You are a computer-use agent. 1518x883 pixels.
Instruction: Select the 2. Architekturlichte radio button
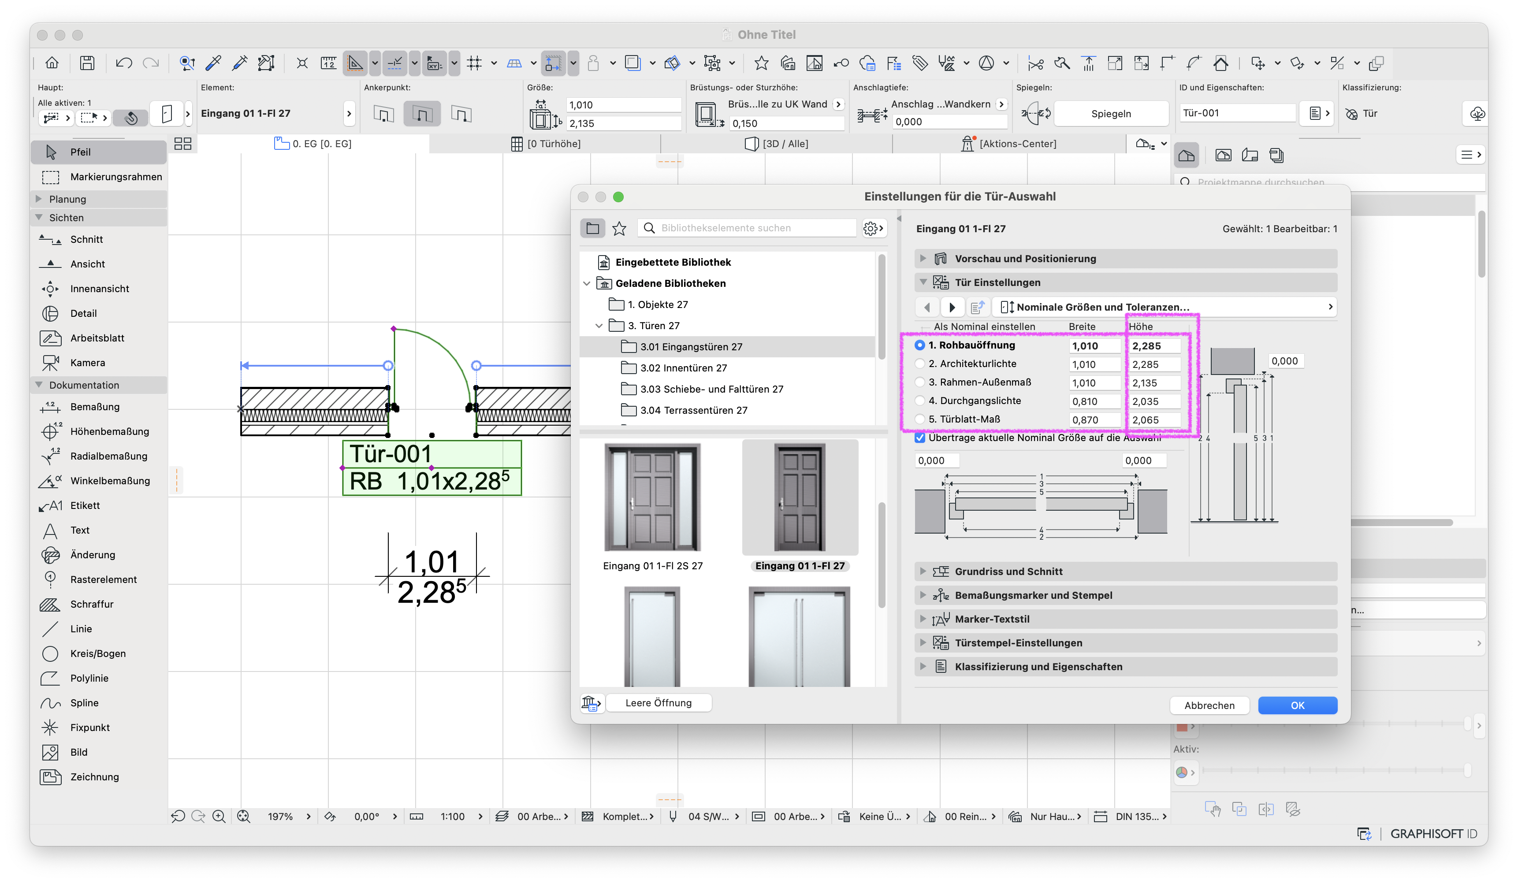(920, 364)
